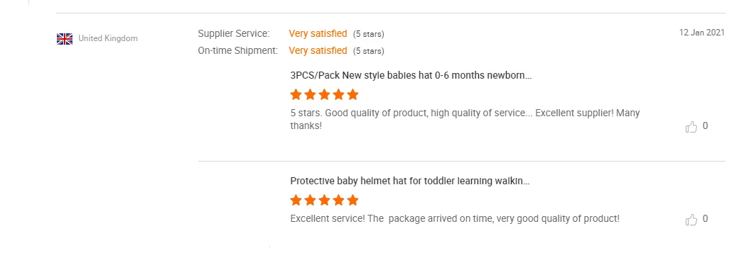The width and height of the screenshot is (739, 258).
Task: Click the first star of the babies hat rating
Action: (296, 95)
